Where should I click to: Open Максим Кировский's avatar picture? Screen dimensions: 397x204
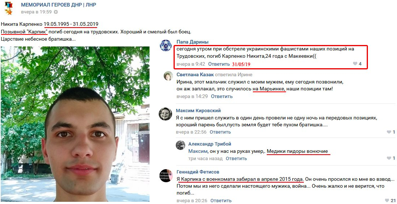click(x=165, y=114)
